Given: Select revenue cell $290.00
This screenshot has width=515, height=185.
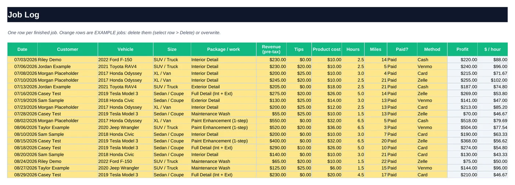Looking at the screenshot, I should (271, 148).
